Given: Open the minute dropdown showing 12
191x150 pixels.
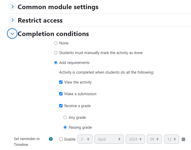Looking at the screenshot, I should tap(171, 139).
